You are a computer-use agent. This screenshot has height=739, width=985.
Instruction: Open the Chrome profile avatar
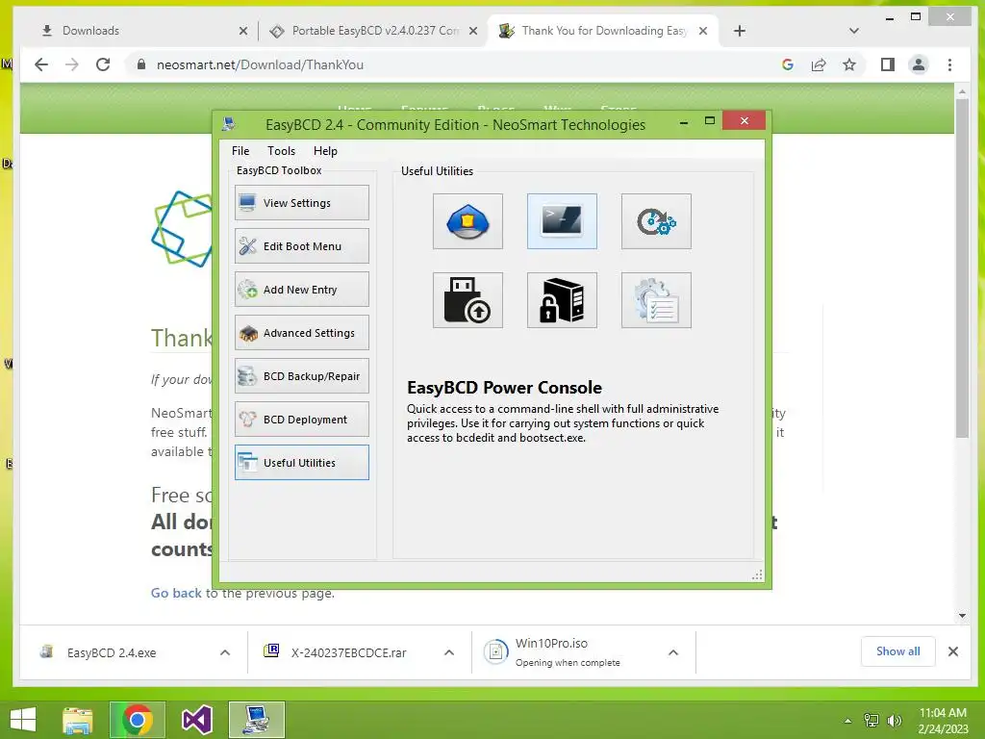(919, 64)
